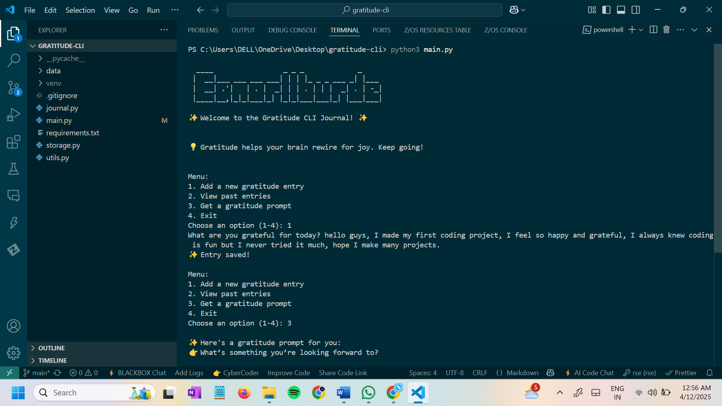722x406 pixels.
Task: Open Manage gear at sidebar bottom
Action: point(14,353)
